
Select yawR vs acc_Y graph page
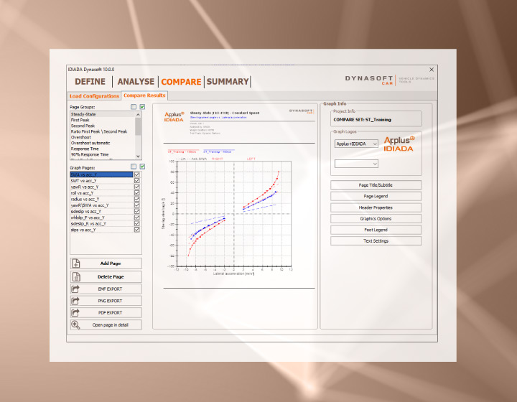coord(101,187)
